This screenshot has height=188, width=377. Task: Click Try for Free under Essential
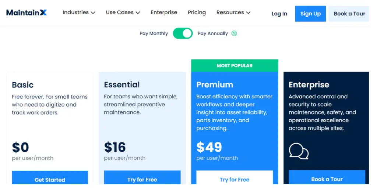click(142, 179)
